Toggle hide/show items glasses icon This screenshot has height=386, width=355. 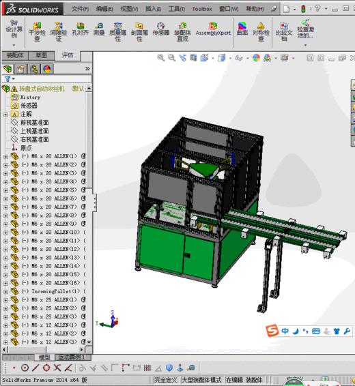click(x=239, y=58)
